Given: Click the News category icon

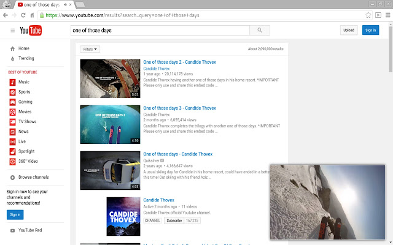Looking at the screenshot, I should click(x=12, y=132).
